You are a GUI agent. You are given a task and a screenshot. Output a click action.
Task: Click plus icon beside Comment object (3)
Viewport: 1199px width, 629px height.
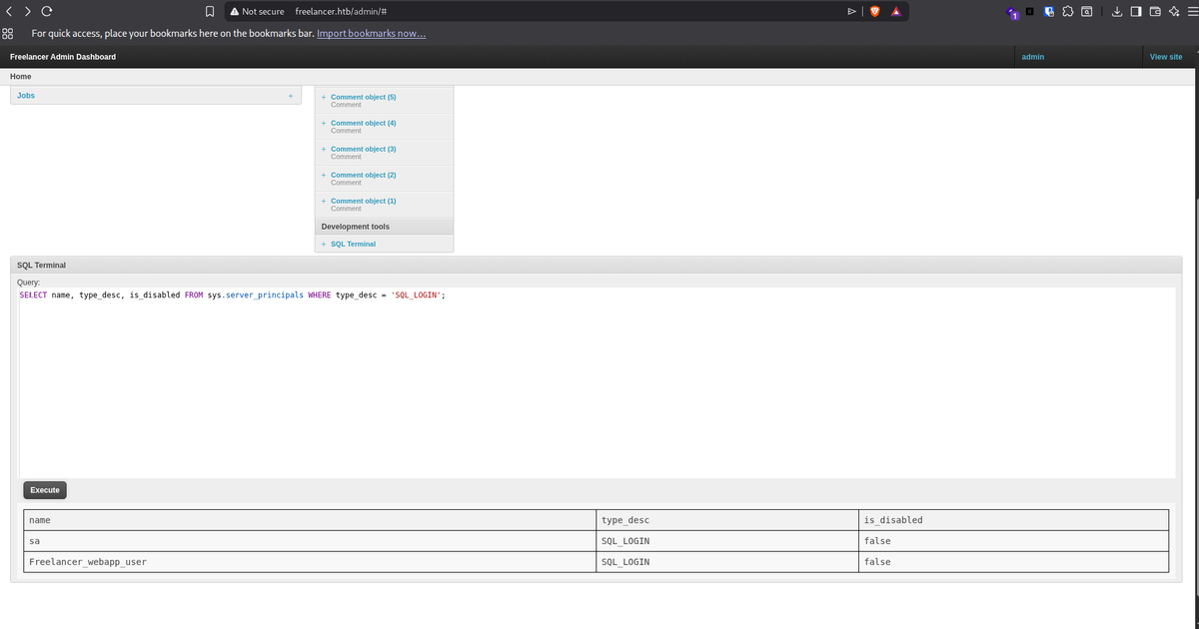(324, 149)
